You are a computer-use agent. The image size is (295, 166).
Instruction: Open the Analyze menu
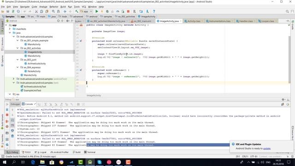(43, 6)
